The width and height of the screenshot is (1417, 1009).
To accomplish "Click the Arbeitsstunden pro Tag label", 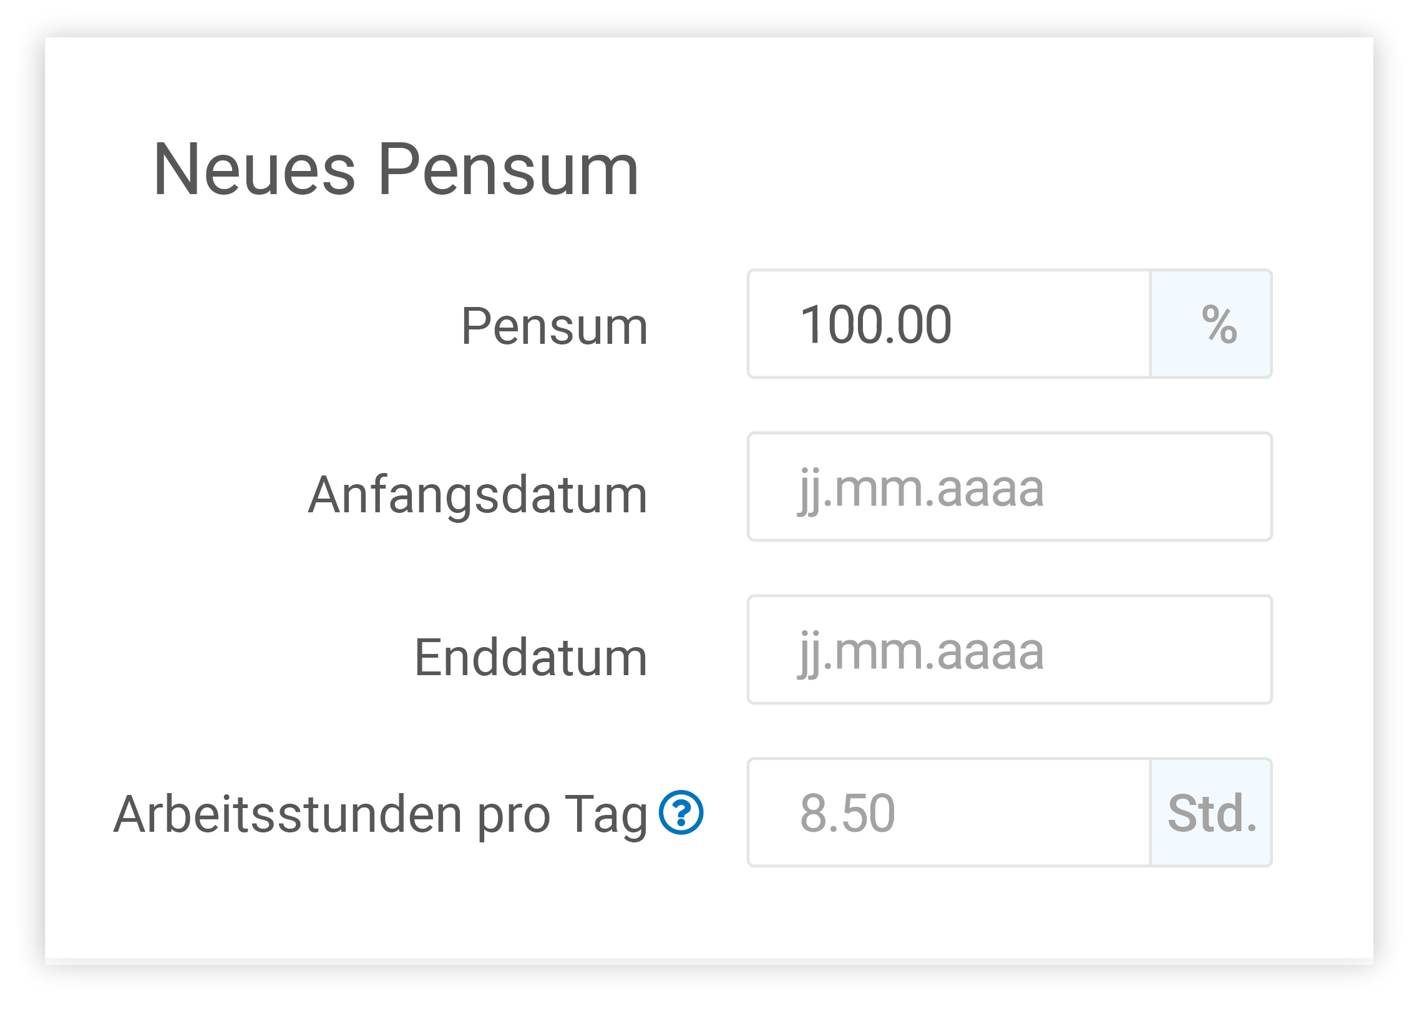I will pos(381,814).
